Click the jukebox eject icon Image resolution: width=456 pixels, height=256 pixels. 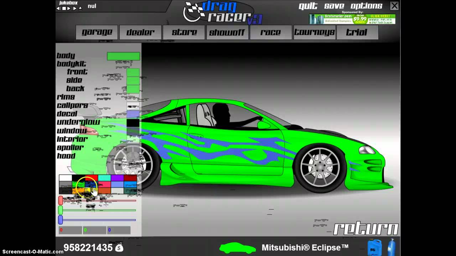click(80, 8)
